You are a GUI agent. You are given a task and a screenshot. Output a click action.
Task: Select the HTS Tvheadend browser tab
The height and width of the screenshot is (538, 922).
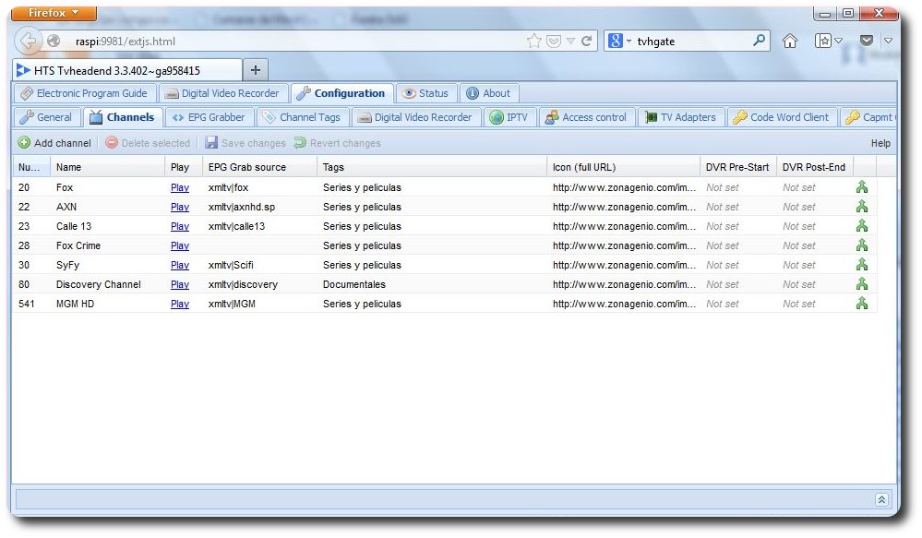[x=127, y=70]
